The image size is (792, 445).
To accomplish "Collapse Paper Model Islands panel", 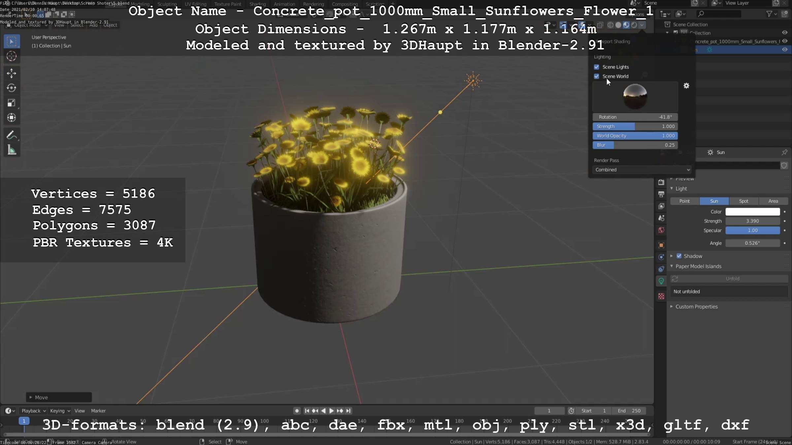I will tap(672, 266).
